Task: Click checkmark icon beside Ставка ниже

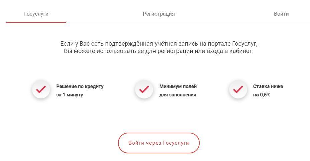Action: [238, 90]
